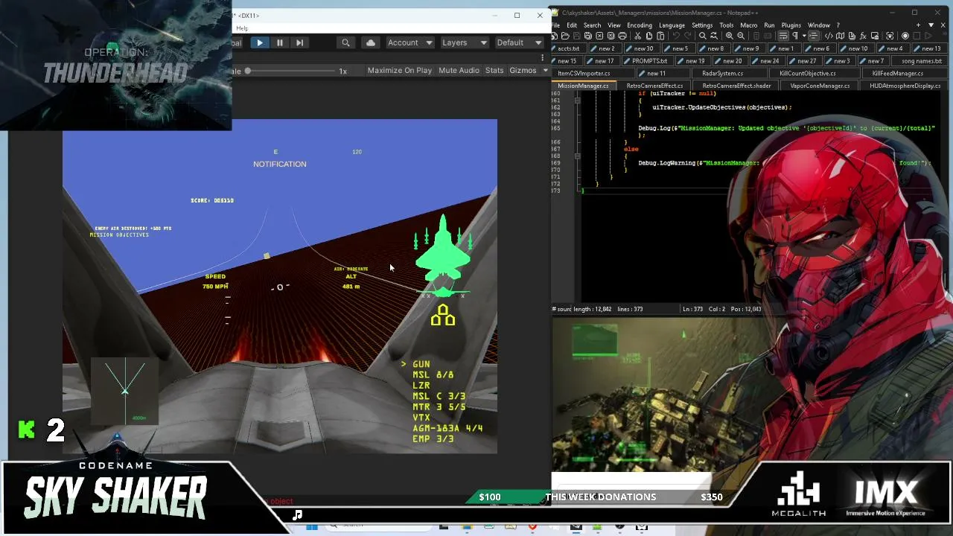Toggle the Indent Guide toolbar icon
The width and height of the screenshot is (953, 536).
click(x=813, y=36)
